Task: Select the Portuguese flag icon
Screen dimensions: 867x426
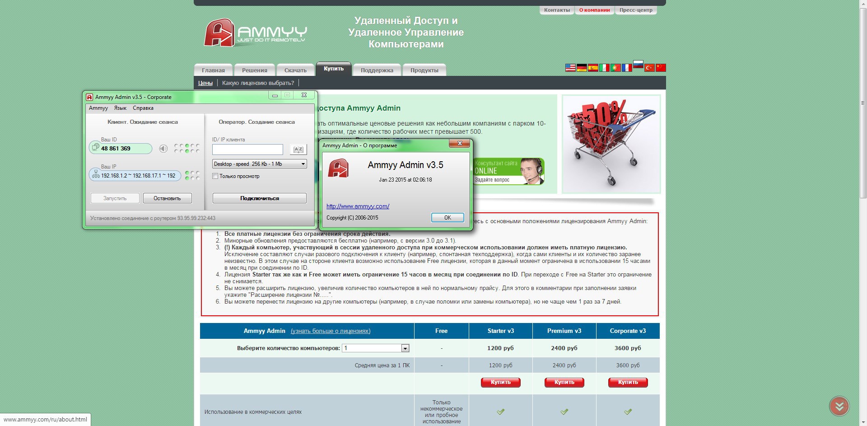Action: tap(615, 68)
